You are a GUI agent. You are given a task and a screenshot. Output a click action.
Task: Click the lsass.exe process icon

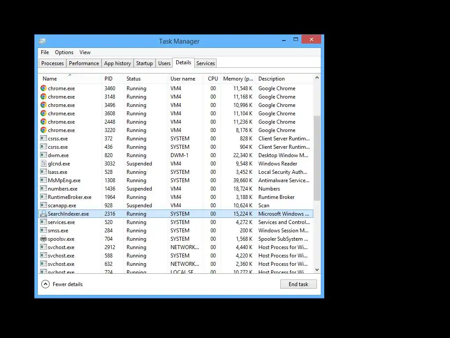[44, 172]
